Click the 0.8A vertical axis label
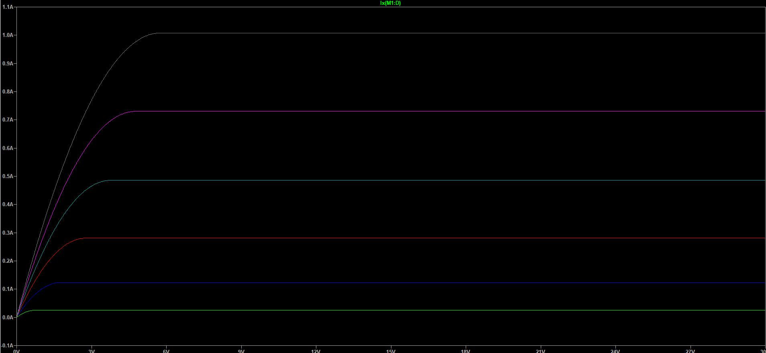This screenshot has width=766, height=353. click(x=8, y=91)
